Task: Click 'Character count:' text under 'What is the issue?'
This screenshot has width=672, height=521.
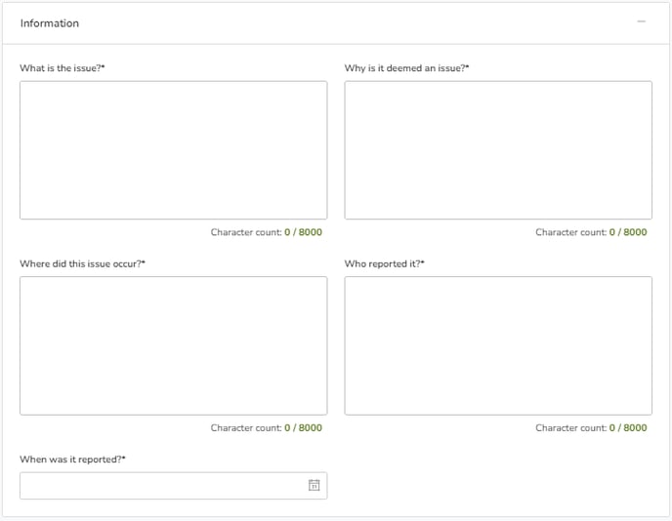Action: coord(246,232)
